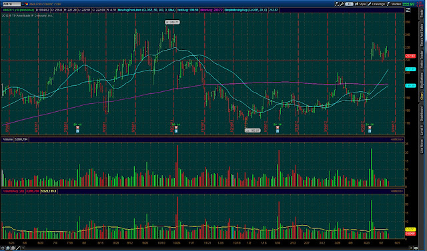Click the Volume panel header label
Image resolution: width=427 pixels, height=251 pixels.
(7, 139)
